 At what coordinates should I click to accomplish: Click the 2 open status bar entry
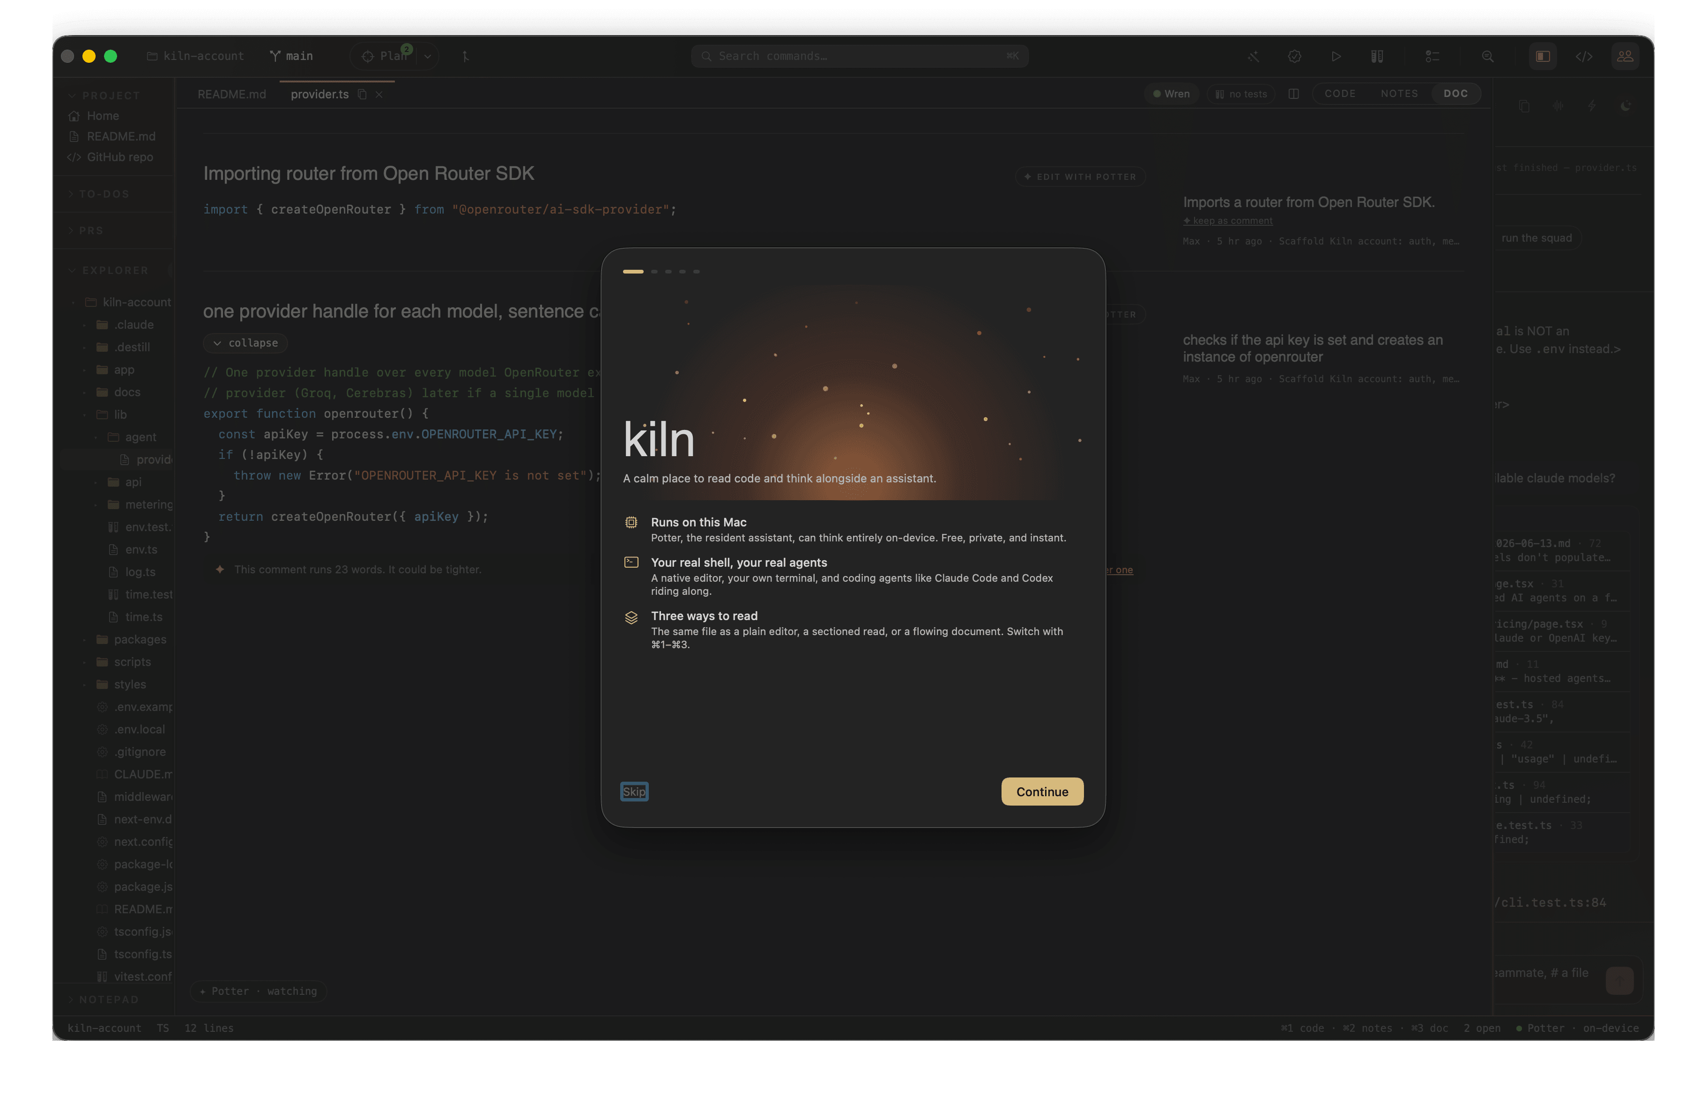(x=1482, y=1028)
